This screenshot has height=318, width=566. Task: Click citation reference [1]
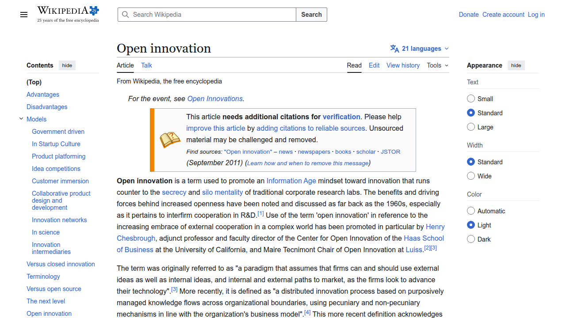(x=261, y=214)
